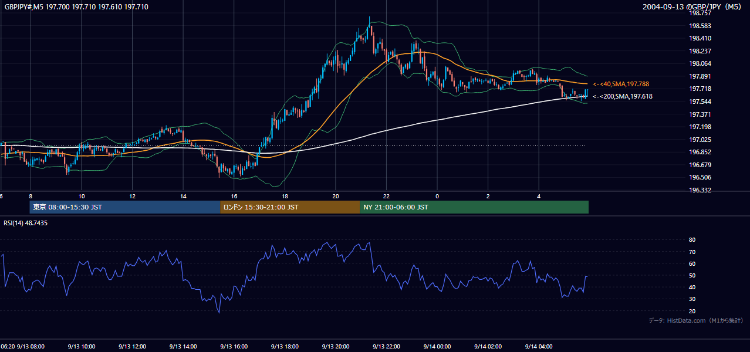Click the '9/14 04:00' bottom time label

click(539, 347)
